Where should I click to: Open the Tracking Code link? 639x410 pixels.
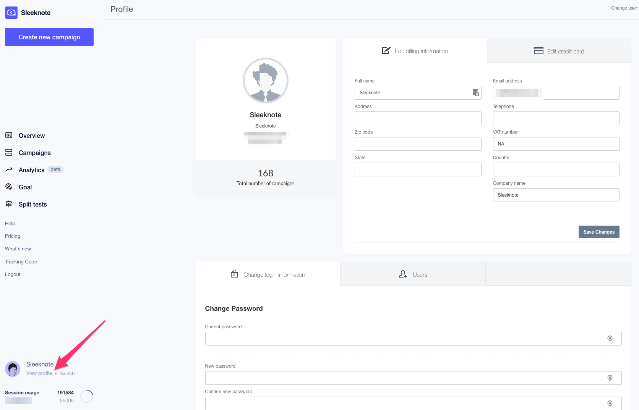[x=21, y=261]
